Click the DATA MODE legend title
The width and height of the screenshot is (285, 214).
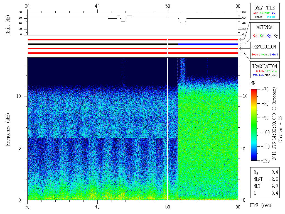point(264,8)
